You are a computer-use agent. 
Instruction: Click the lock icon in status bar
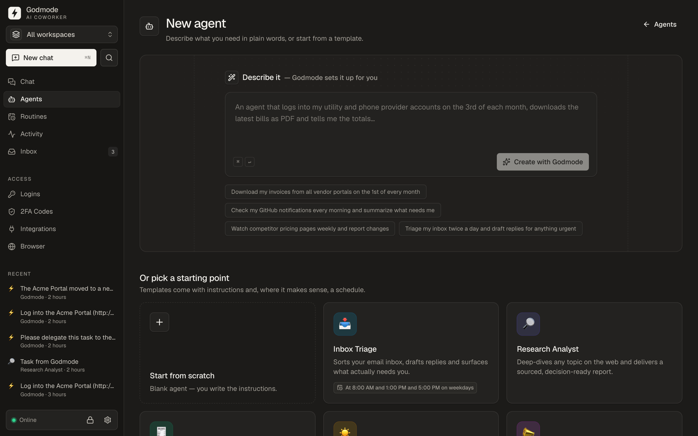[90, 420]
